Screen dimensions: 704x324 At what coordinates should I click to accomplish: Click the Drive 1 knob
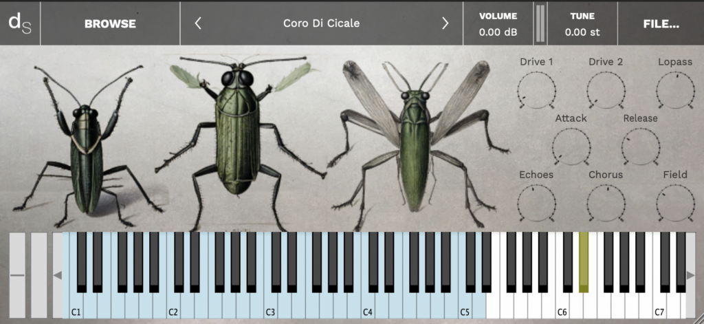536,90
